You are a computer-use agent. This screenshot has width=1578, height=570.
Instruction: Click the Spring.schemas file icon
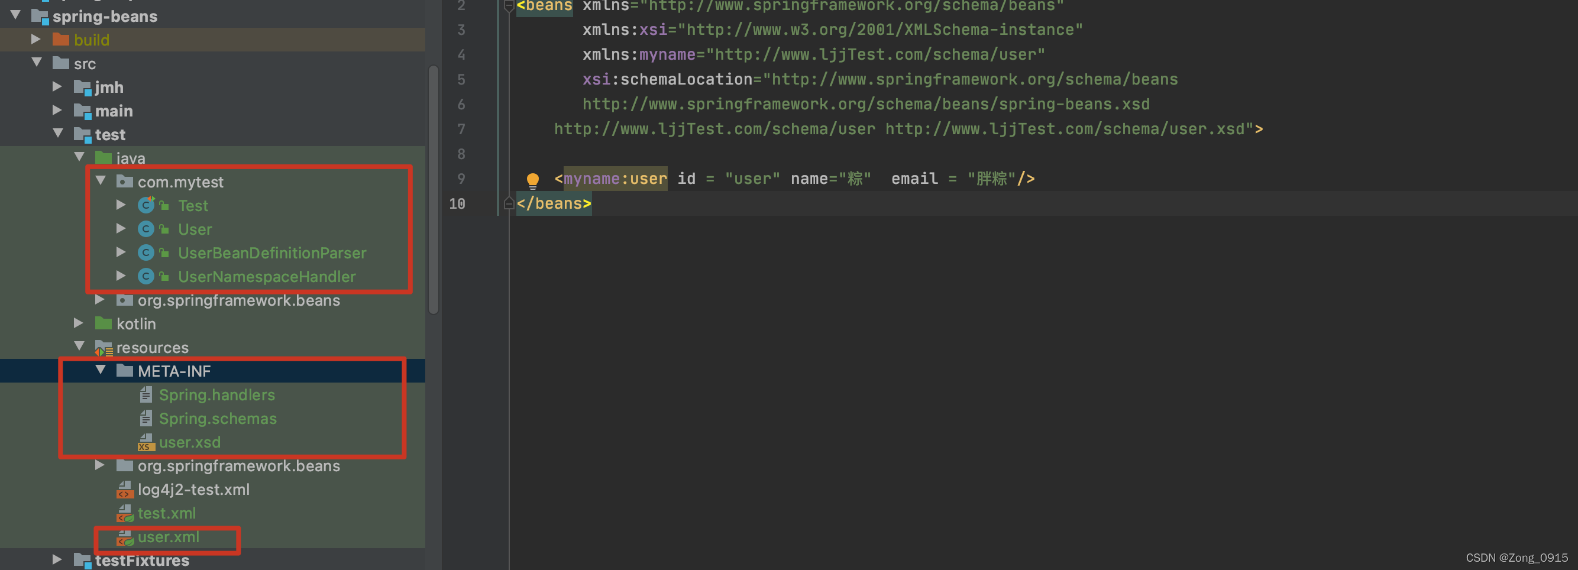coord(145,419)
